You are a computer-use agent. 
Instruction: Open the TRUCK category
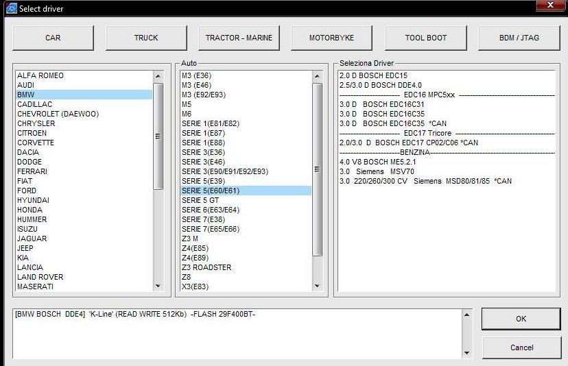point(146,38)
